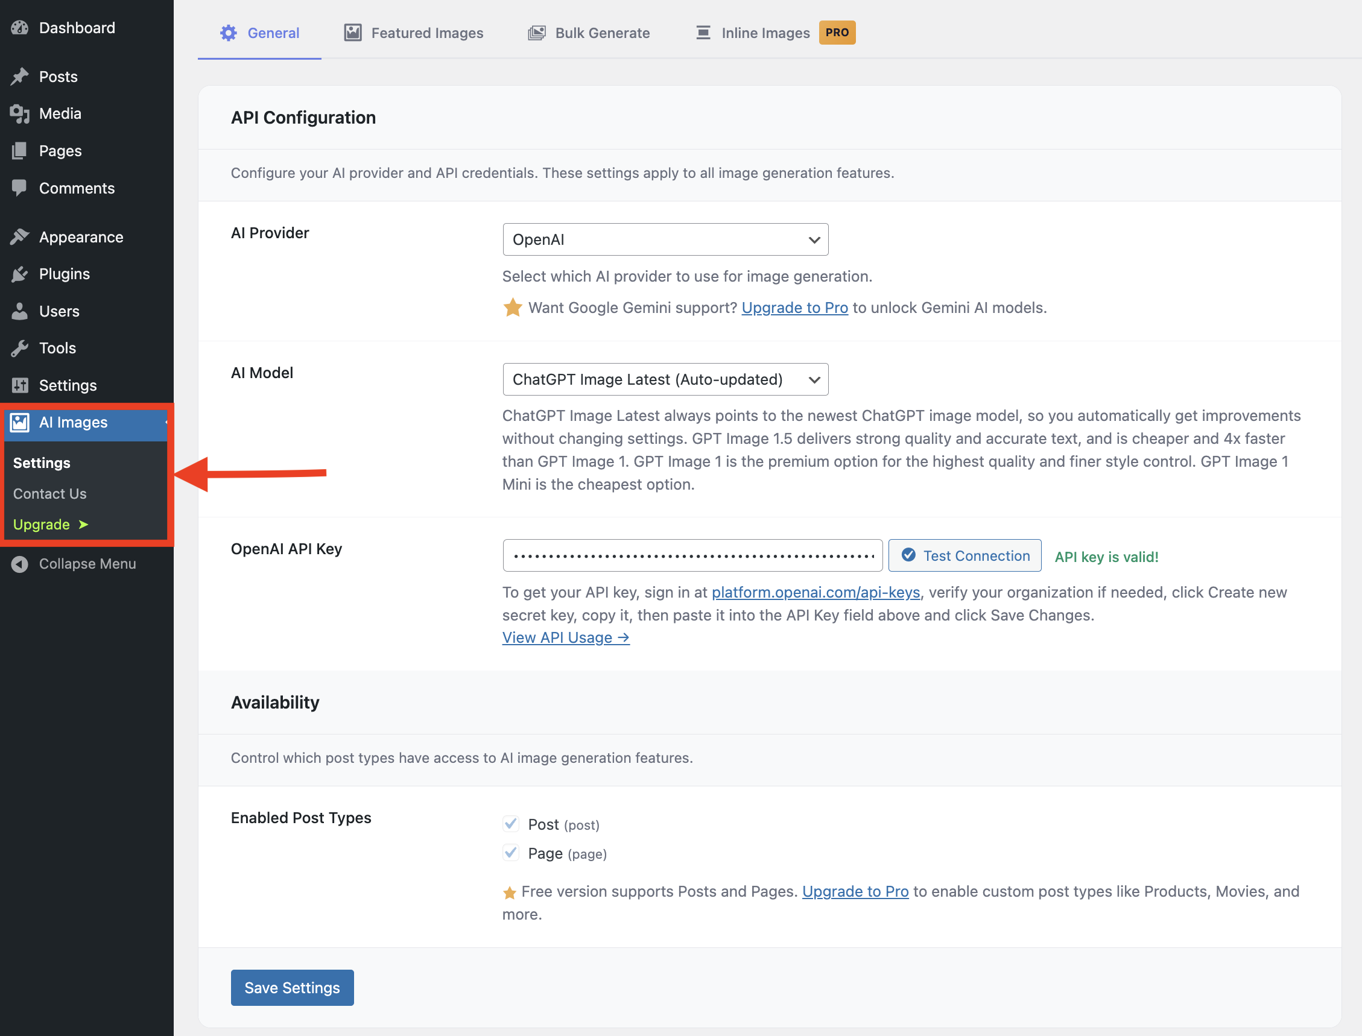Viewport: 1362px width, 1036px height.
Task: Click the Users person icon
Action: click(20, 311)
